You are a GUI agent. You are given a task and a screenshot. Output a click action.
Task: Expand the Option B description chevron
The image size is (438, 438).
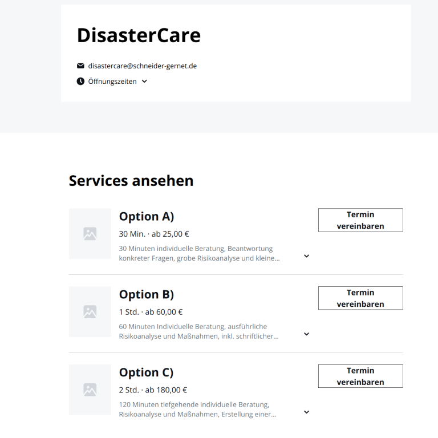[x=306, y=334]
